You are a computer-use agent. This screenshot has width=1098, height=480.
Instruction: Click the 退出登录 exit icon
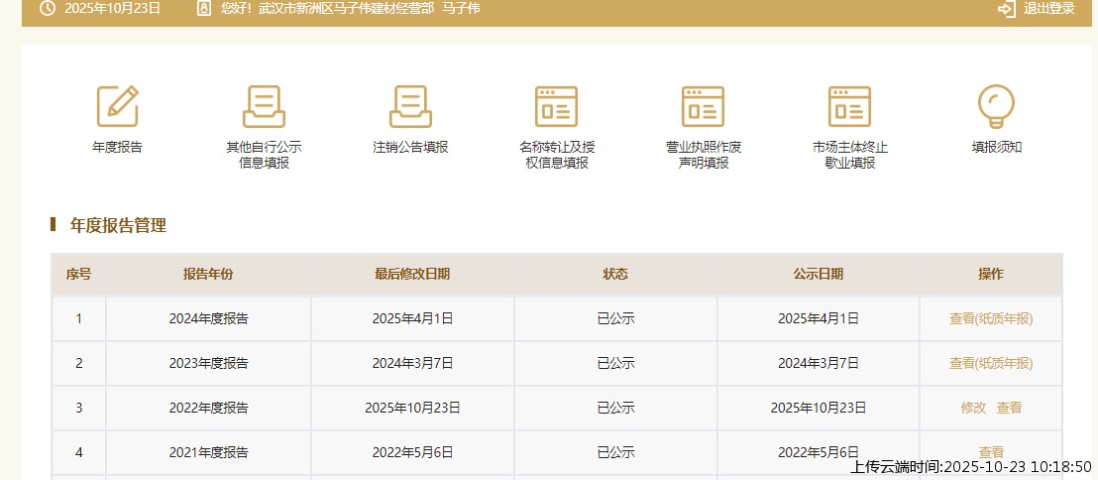coord(1006,9)
